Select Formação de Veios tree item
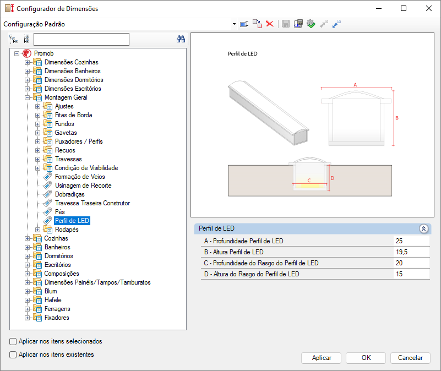This screenshot has height=371, width=441. (x=80, y=177)
